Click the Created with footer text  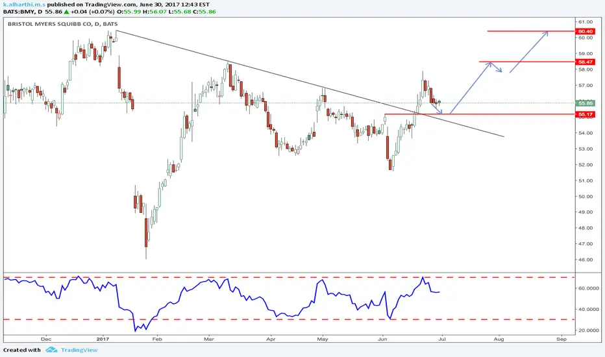21,350
